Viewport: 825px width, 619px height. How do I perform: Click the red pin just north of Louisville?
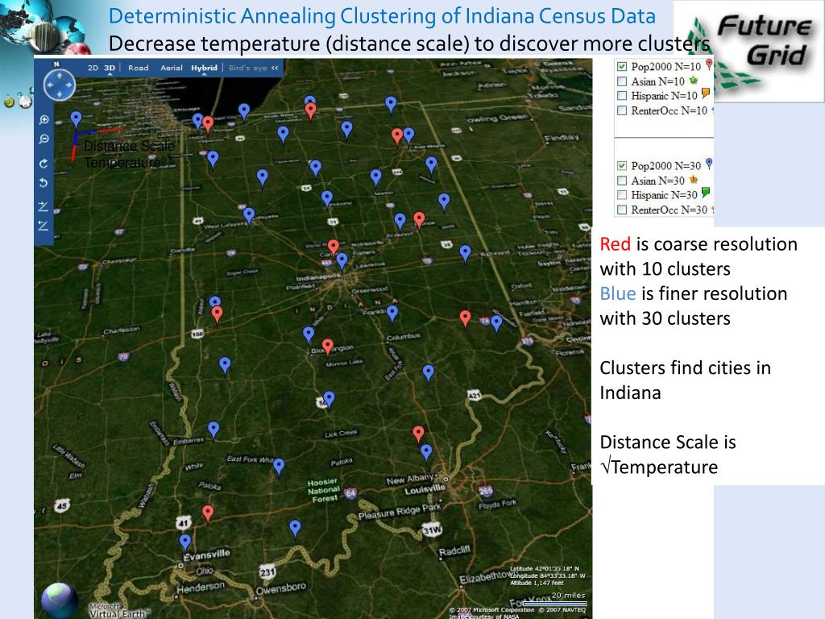pos(418,433)
